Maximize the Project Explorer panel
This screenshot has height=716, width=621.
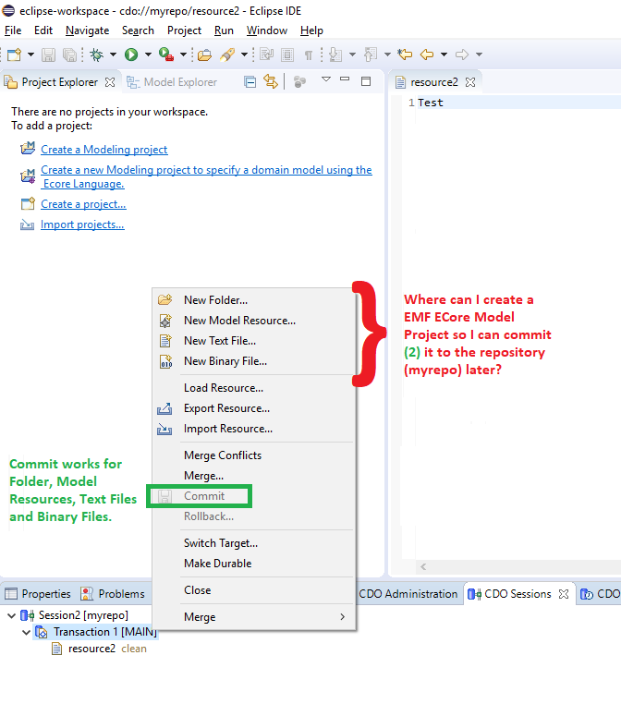366,81
